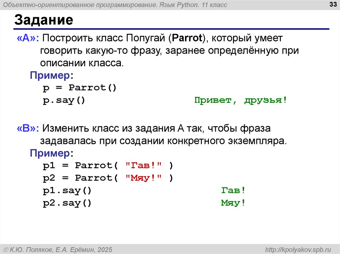Screen dimensions: 340x254
Task: Click the authors' copyright text in footer
Action: [58, 249]
